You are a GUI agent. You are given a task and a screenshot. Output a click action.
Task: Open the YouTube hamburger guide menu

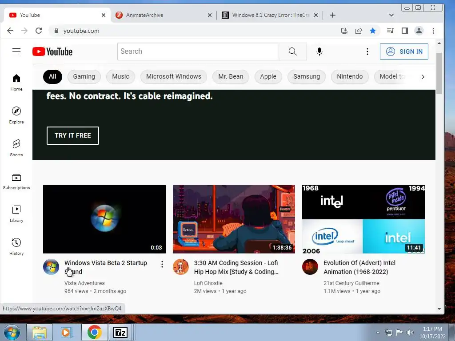[x=16, y=52]
